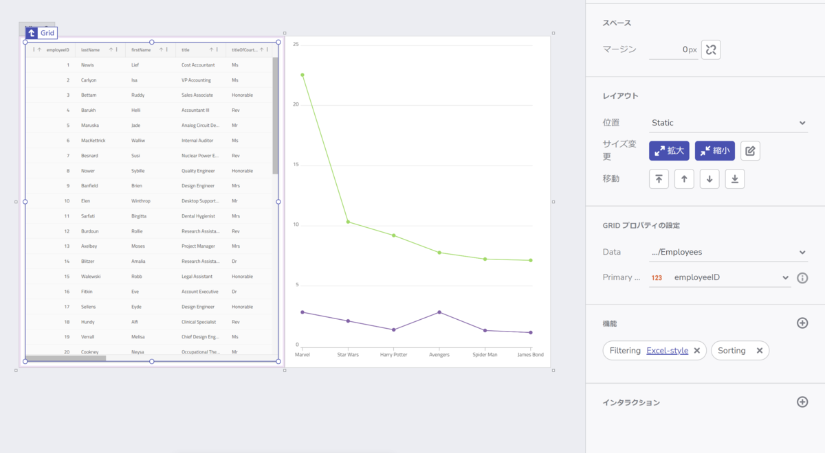This screenshot has height=453, width=825.
Task: Click the margin link toggle icon
Action: pos(710,49)
